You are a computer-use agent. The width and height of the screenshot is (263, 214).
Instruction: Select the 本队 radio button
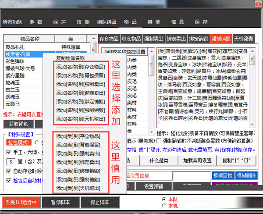click(164, 199)
